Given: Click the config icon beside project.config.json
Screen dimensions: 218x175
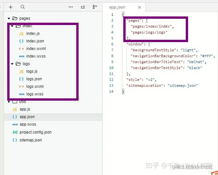Looking at the screenshot, I should 15,132.
